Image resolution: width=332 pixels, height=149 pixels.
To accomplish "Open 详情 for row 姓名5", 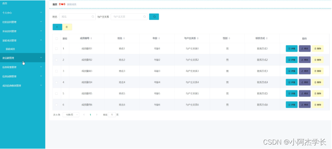I will click(x=291, y=93).
